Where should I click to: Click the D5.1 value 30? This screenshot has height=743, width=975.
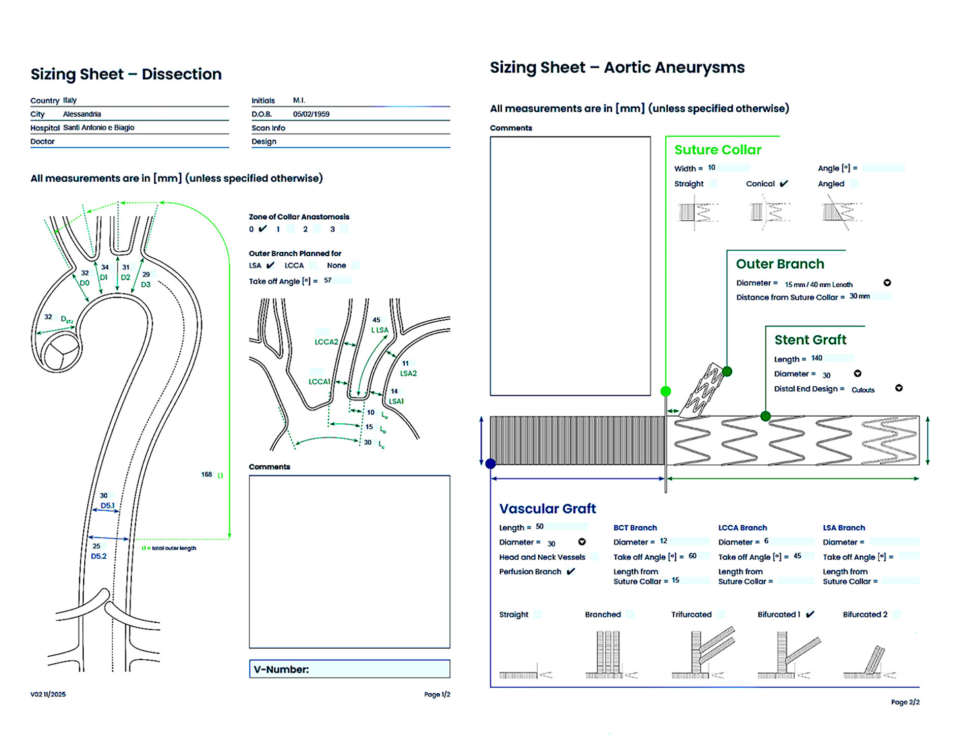[x=104, y=495]
